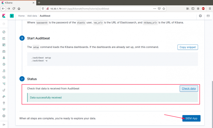
Task: Open the space selector "D" avatar
Action: [x=12, y=16]
